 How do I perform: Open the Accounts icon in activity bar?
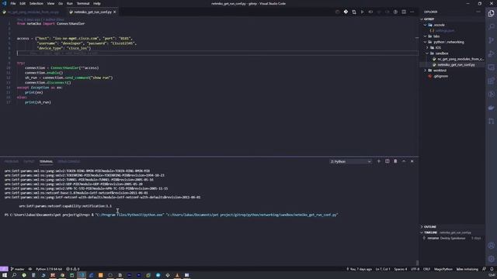click(491, 246)
